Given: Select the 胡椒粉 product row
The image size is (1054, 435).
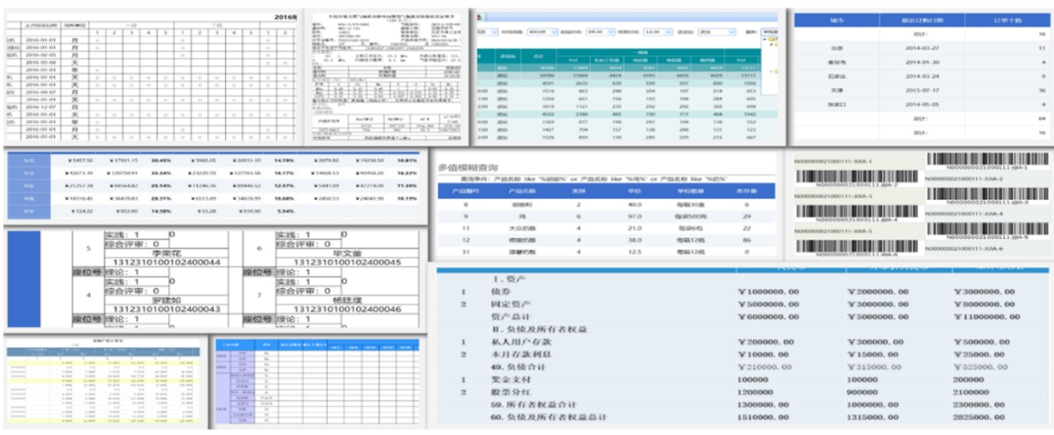Looking at the screenshot, I should [606, 205].
